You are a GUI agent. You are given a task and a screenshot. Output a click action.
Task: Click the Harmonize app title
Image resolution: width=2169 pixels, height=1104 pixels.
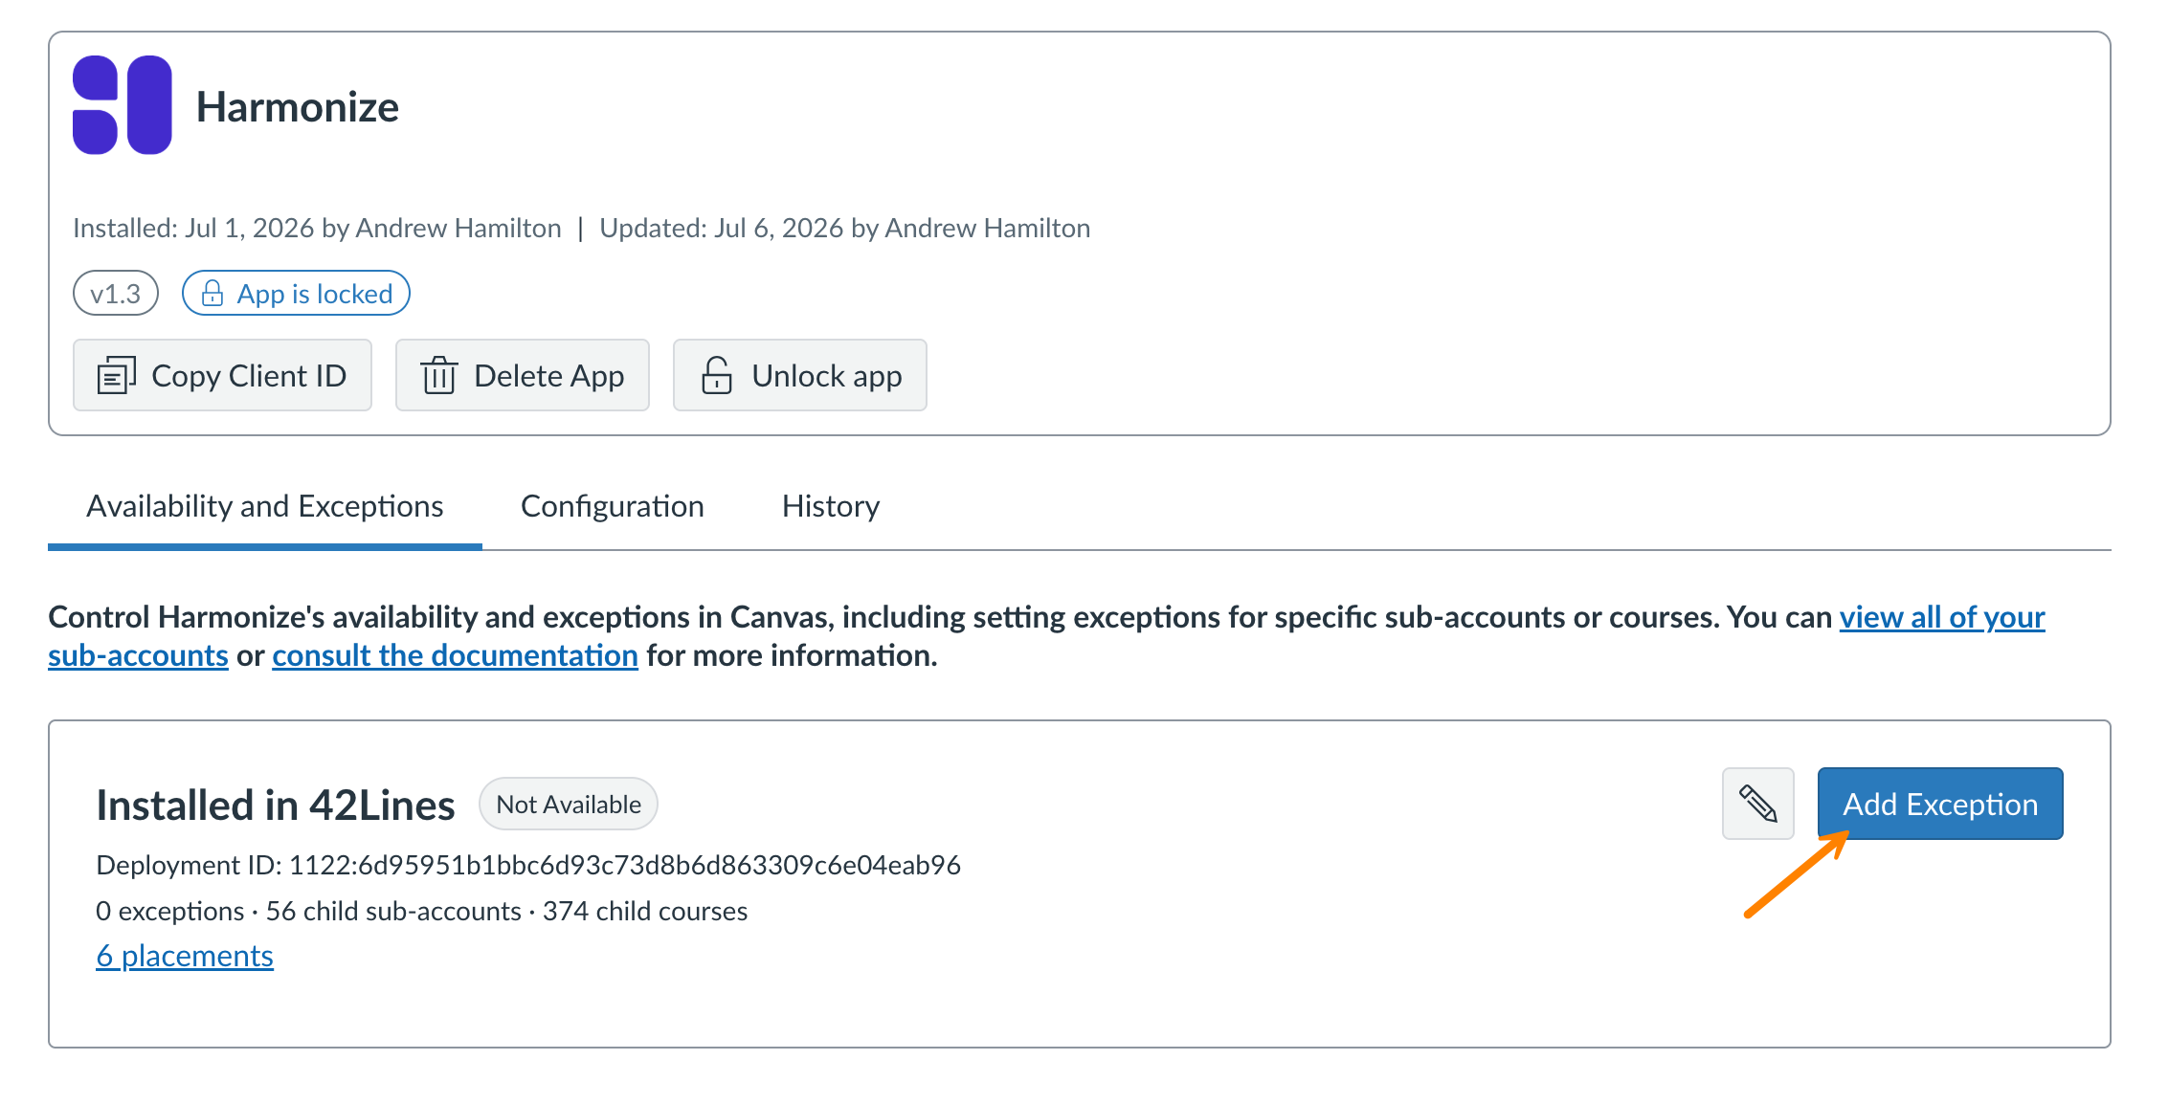tap(298, 106)
